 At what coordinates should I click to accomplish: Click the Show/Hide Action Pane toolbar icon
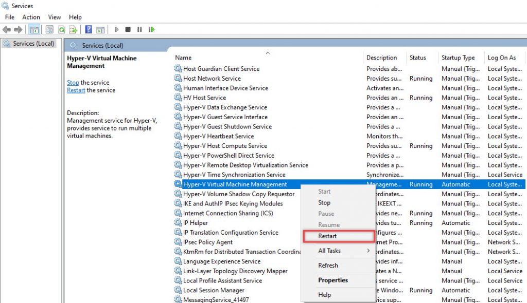pyautogui.click(x=100, y=29)
